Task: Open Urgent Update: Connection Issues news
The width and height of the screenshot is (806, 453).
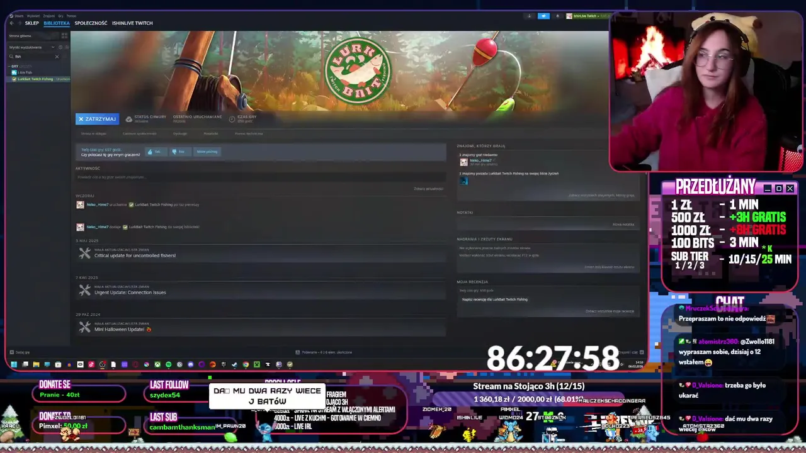Action: [130, 293]
